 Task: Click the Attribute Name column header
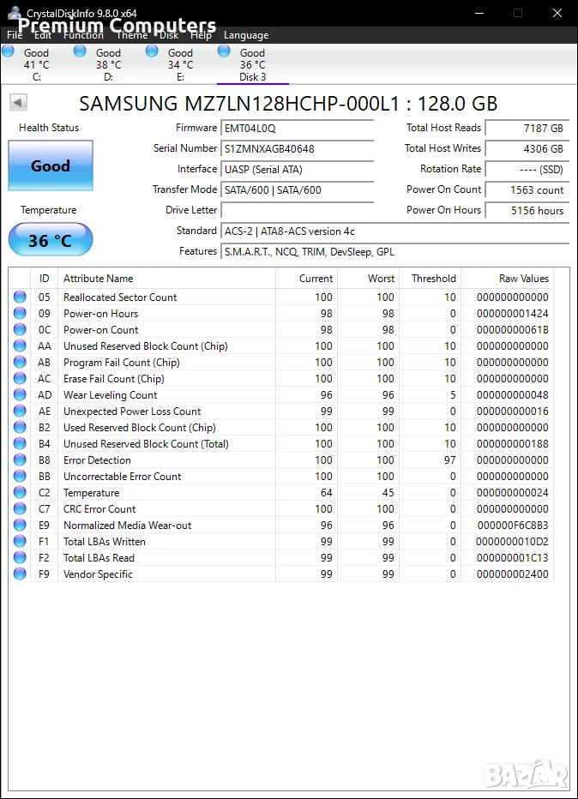click(x=166, y=279)
